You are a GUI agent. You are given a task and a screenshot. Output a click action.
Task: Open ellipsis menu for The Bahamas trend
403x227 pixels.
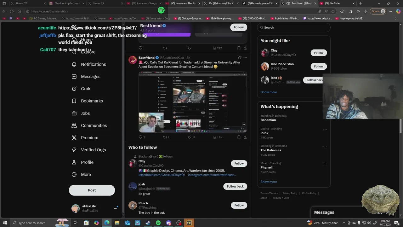[x=325, y=147]
